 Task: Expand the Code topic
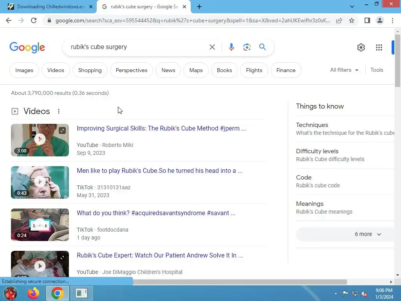(345, 181)
